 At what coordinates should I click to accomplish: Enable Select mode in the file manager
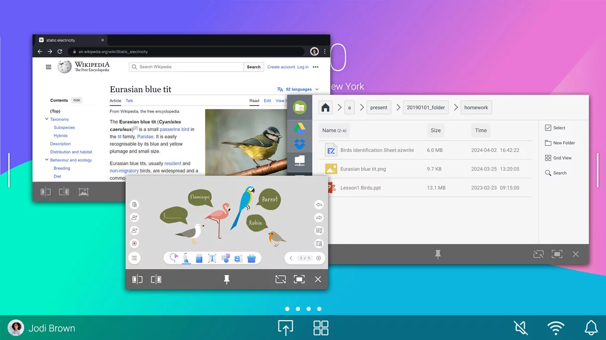(555, 128)
